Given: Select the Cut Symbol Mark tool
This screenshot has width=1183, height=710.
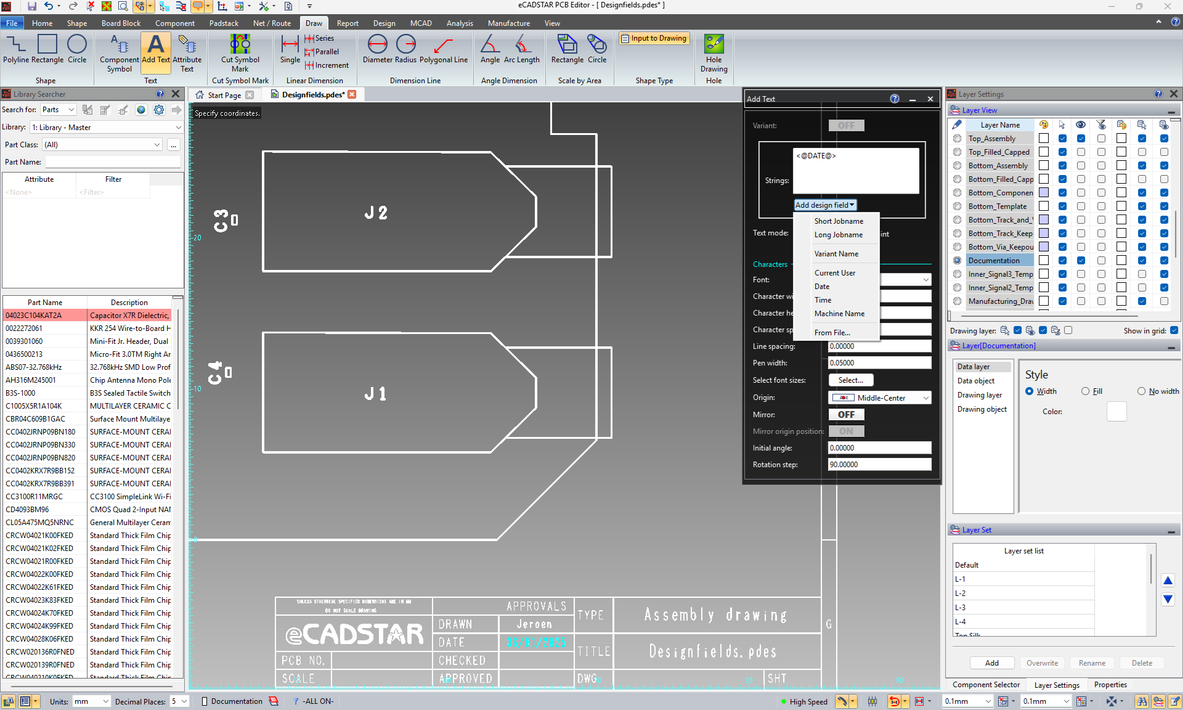Looking at the screenshot, I should [240, 54].
